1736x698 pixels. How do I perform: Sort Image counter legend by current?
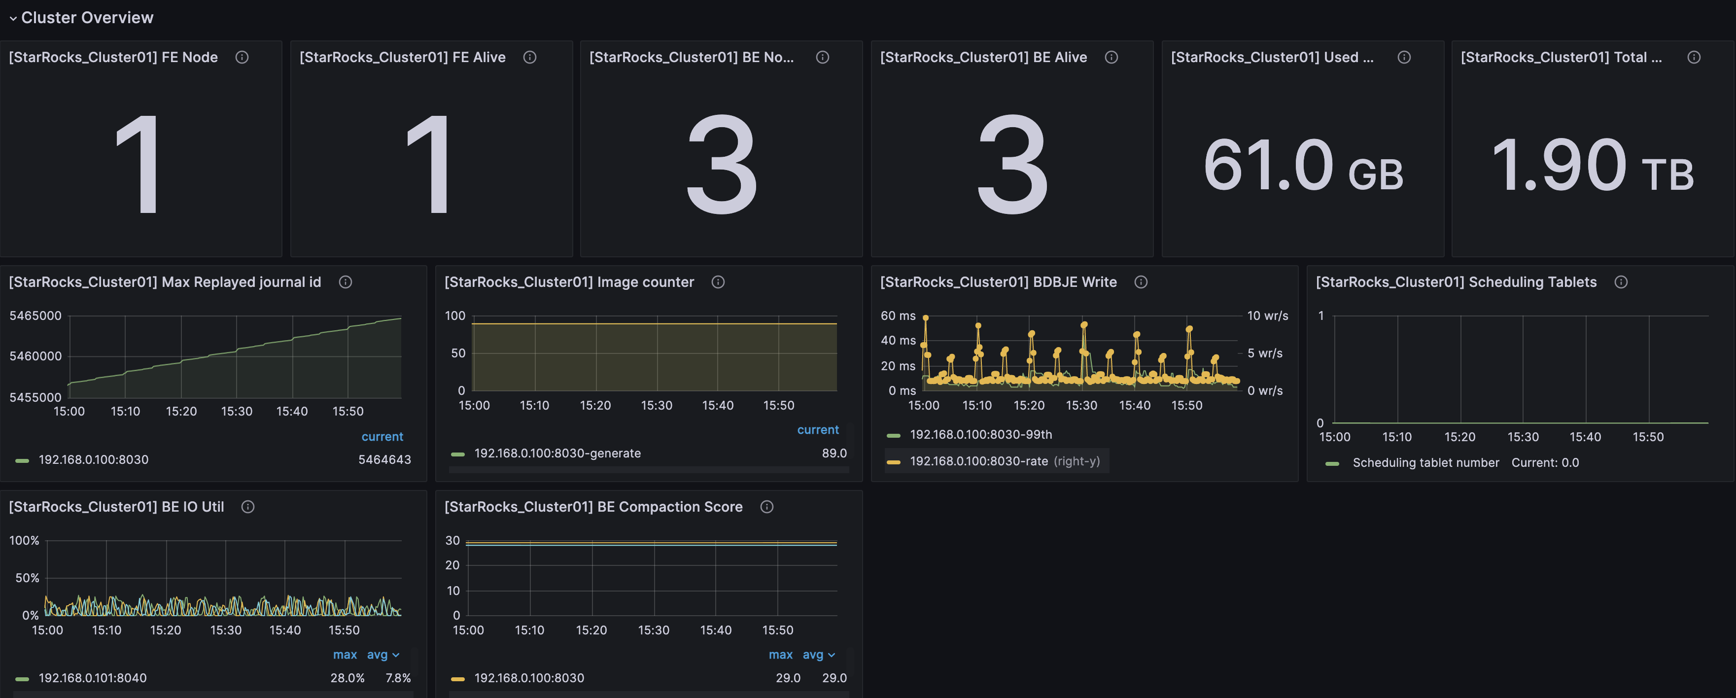pyautogui.click(x=817, y=430)
